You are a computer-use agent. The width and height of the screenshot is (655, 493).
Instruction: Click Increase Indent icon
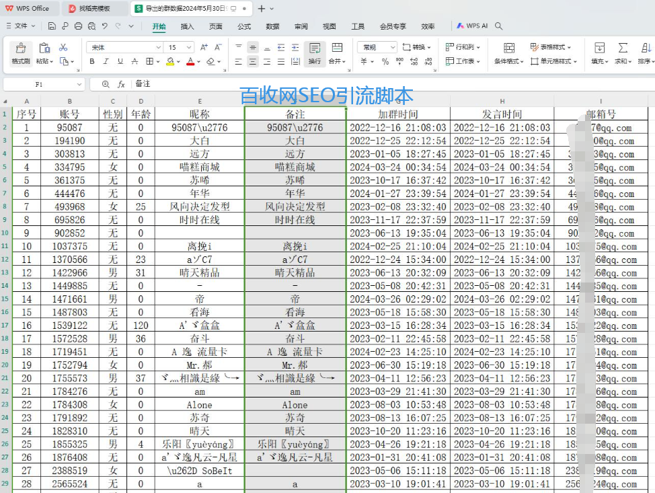click(295, 47)
